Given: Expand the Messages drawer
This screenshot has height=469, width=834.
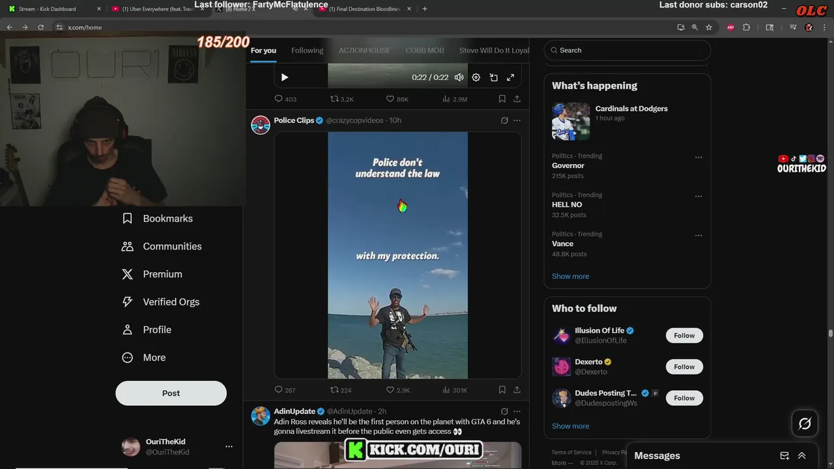Looking at the screenshot, I should pos(801,456).
